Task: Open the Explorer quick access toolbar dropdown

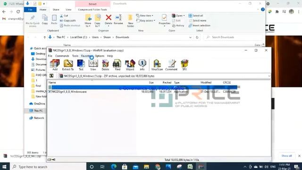Action: click(x=44, y=4)
